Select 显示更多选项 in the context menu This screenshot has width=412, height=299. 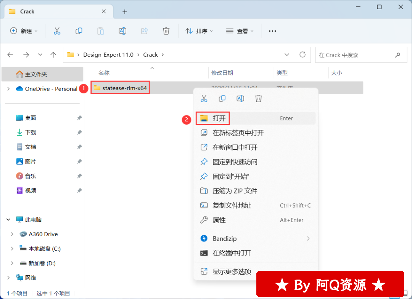[255, 272]
